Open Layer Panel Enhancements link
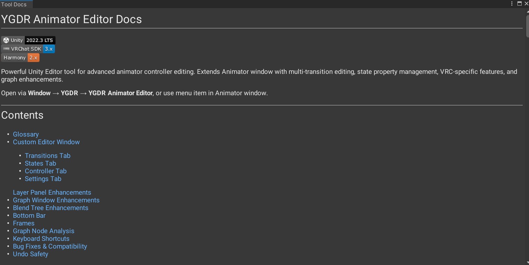 pyautogui.click(x=52, y=193)
